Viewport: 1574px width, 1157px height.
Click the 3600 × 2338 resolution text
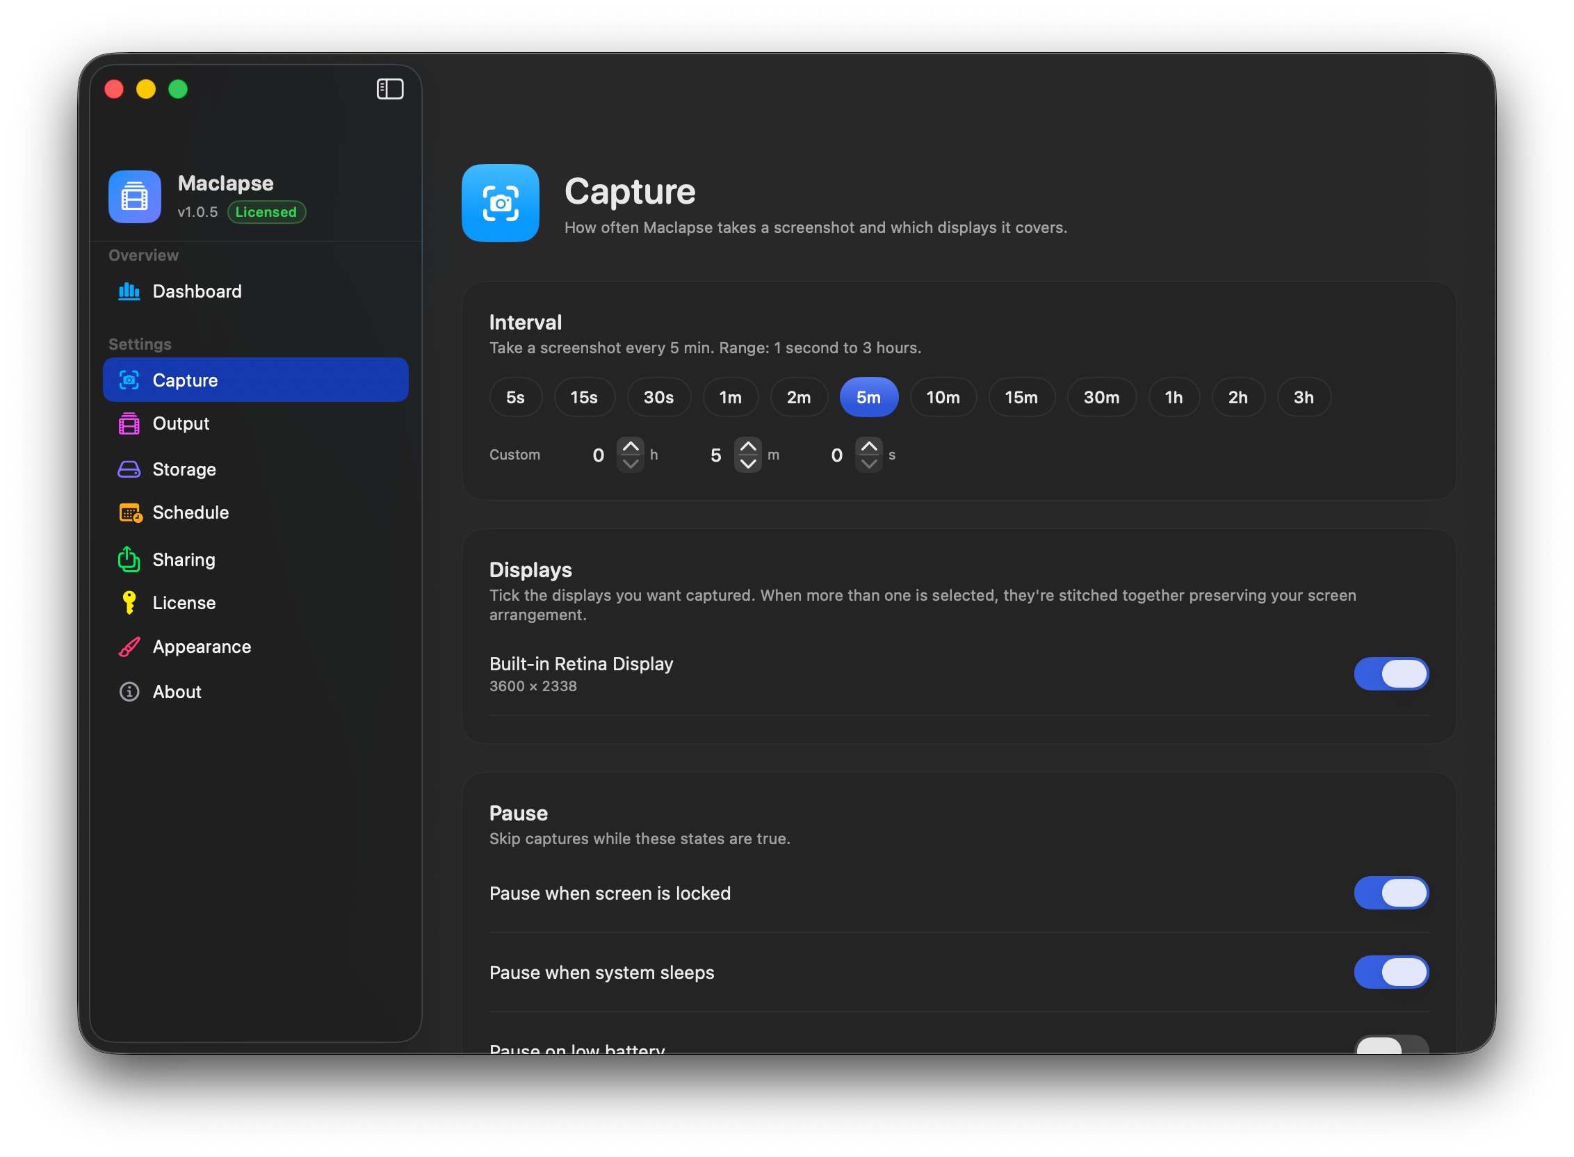coord(533,686)
